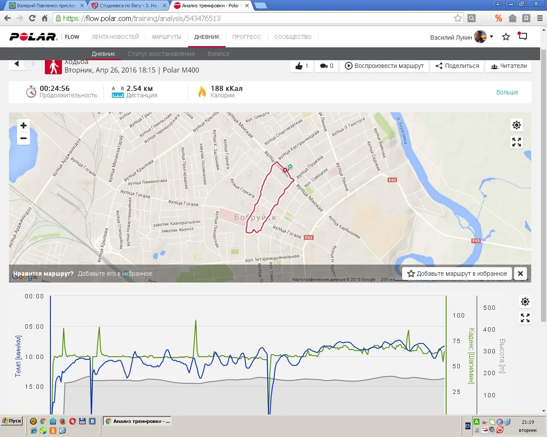Launch Firefox from quick launch bar

tap(63, 421)
